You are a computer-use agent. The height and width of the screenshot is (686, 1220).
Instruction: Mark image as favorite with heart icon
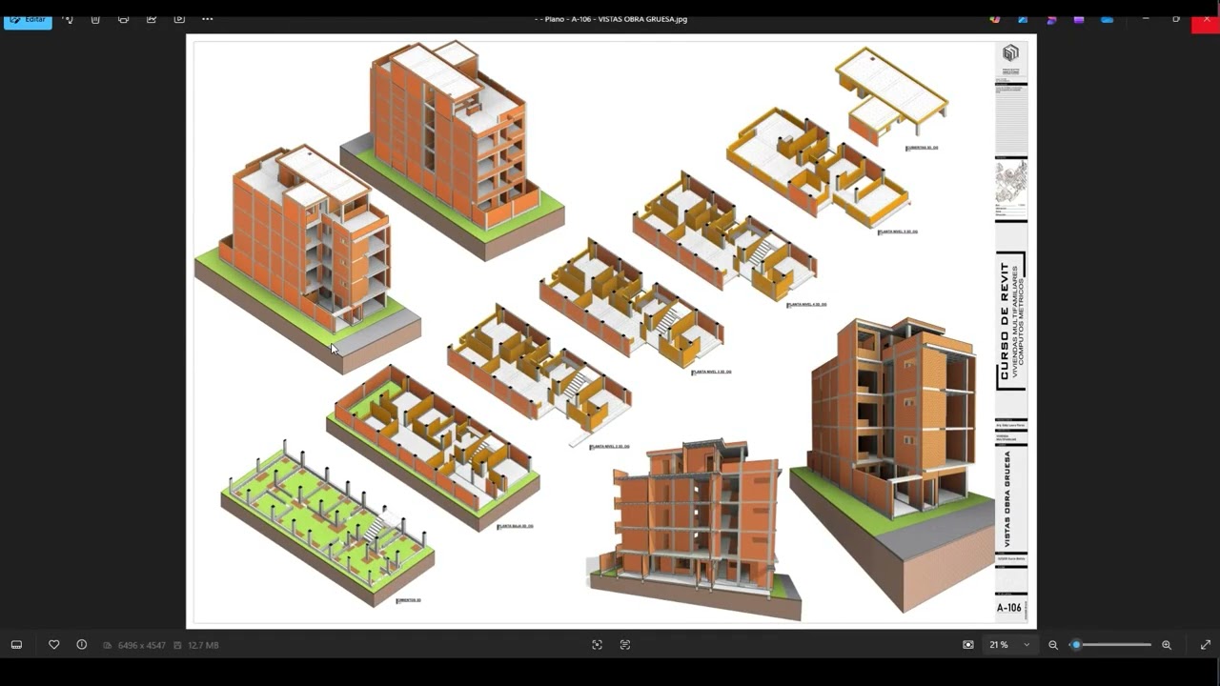(54, 645)
